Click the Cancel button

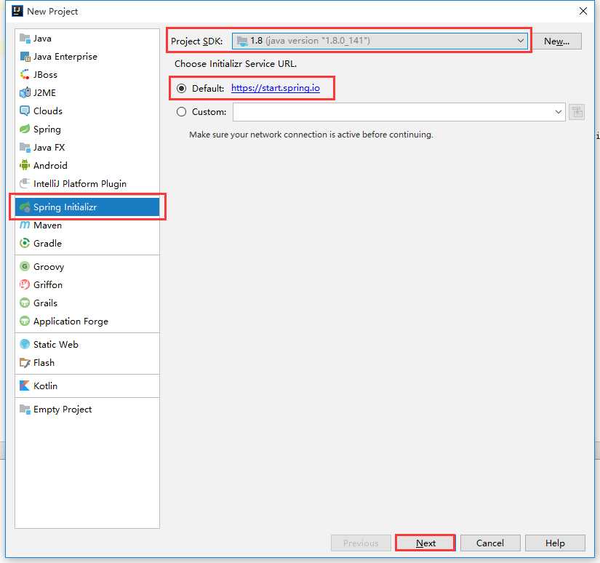(490, 543)
